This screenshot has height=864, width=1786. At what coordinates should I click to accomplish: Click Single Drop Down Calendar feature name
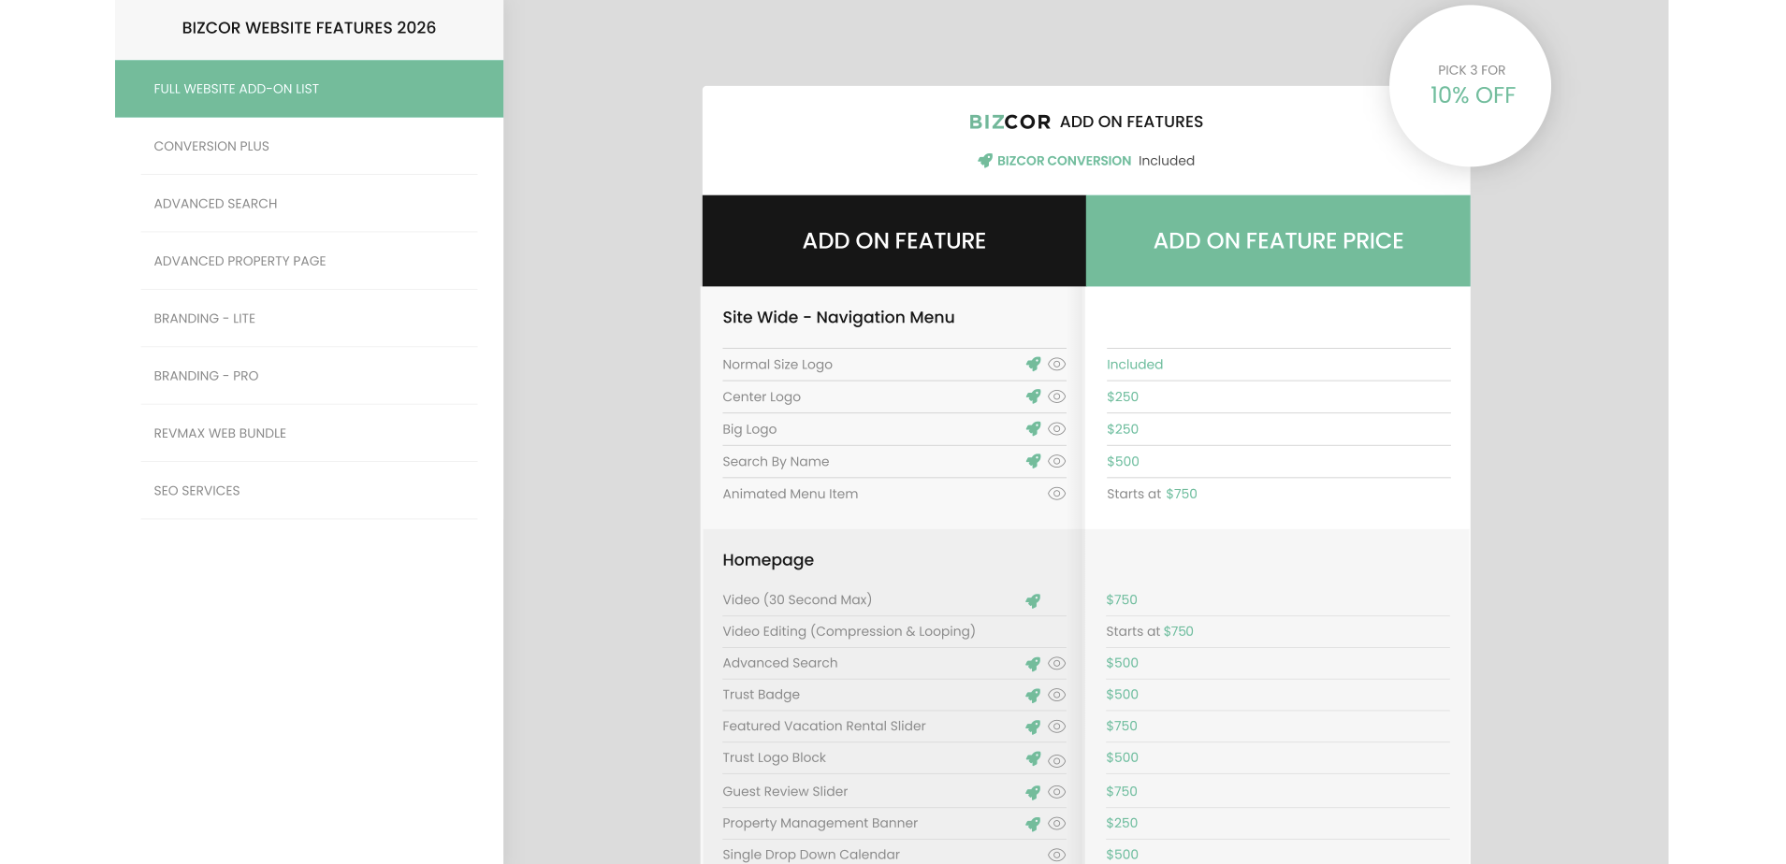[811, 855]
